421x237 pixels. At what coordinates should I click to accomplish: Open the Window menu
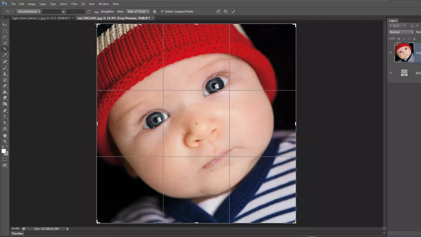click(x=104, y=4)
